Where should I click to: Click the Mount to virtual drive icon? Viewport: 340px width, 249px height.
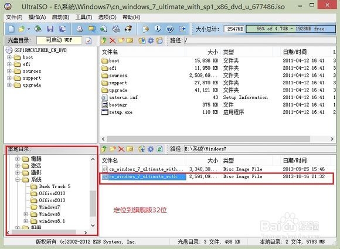(116, 29)
